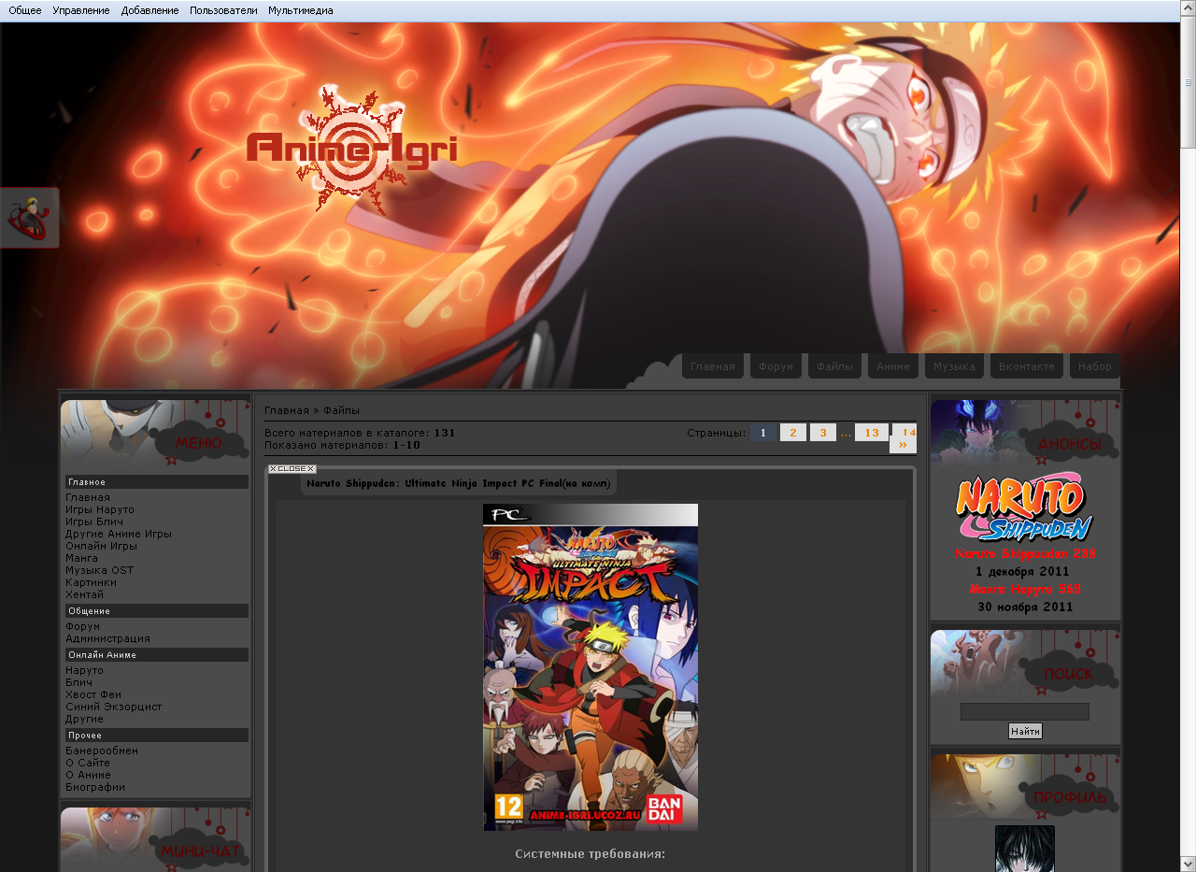Open Игры Блич in the sidebar
This screenshot has height=872, width=1196.
(94, 522)
